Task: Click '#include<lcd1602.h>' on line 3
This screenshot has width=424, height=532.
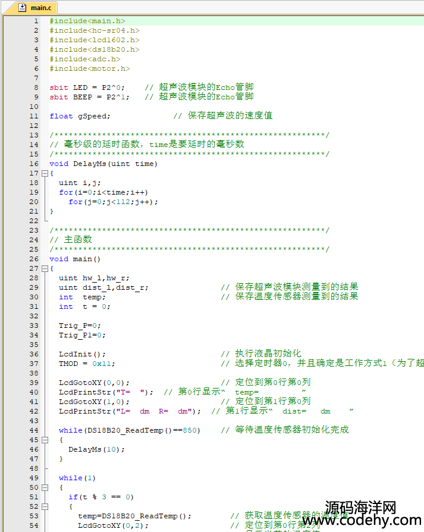Action: 95,40
